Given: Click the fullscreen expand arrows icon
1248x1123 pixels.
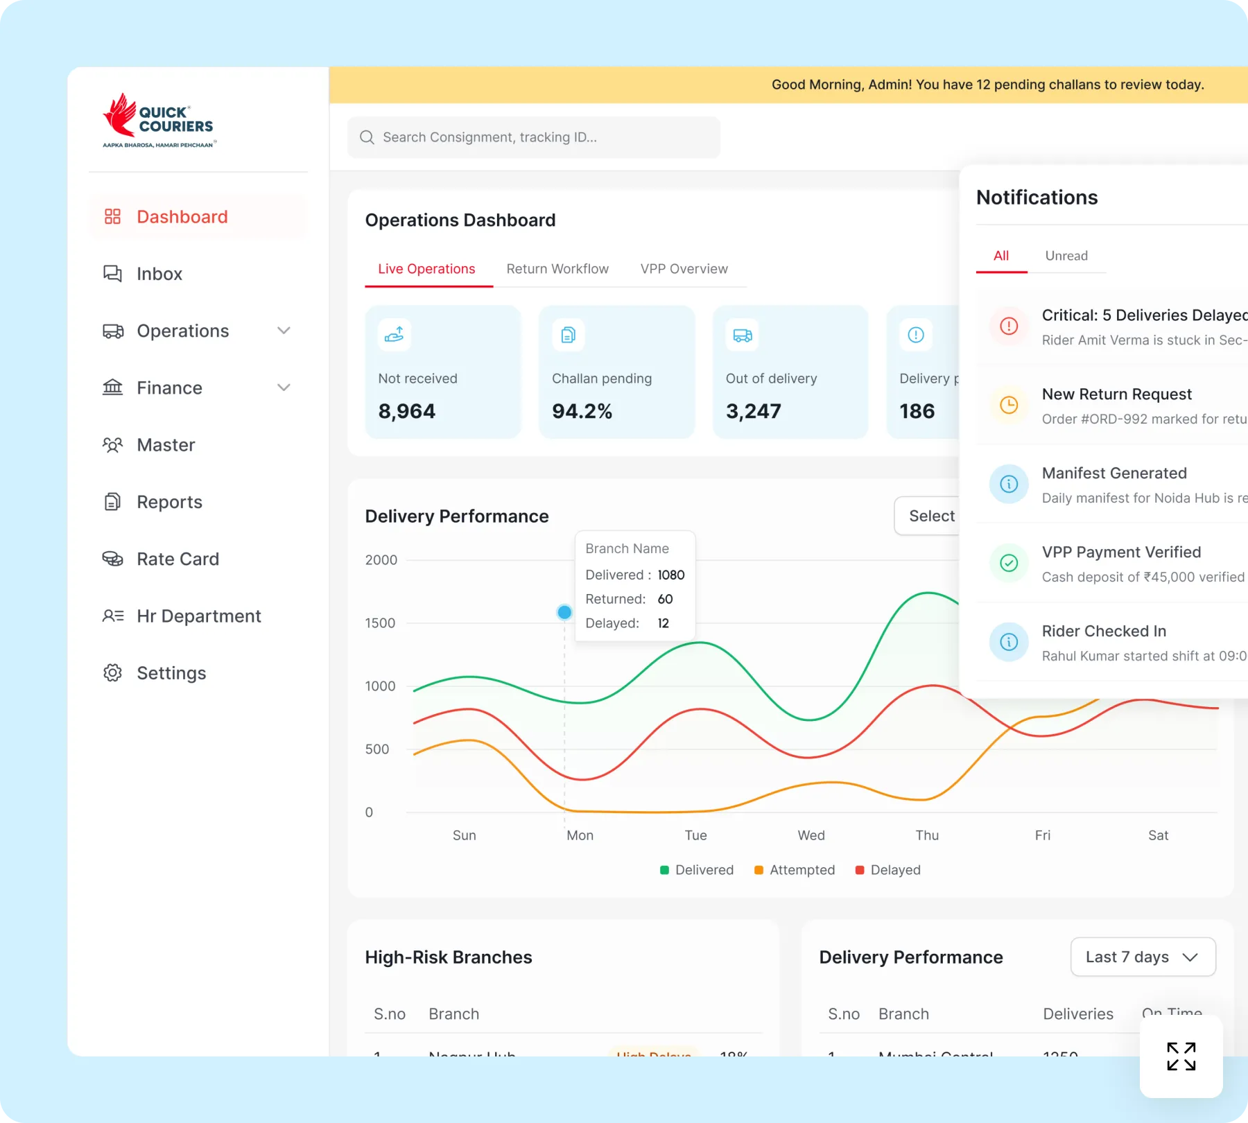Looking at the screenshot, I should [x=1181, y=1056].
